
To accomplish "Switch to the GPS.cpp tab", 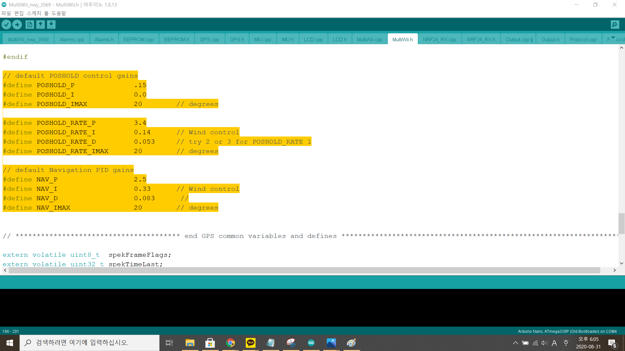I will (210, 39).
